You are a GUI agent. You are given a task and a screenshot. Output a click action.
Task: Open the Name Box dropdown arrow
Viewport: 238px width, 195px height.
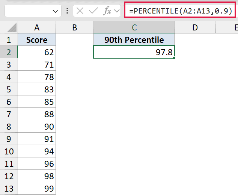point(55,11)
